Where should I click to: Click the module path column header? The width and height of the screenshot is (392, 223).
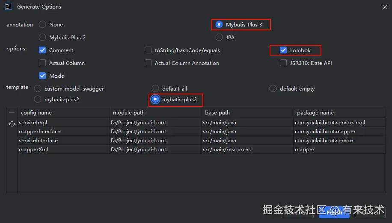pyautogui.click(x=155, y=113)
